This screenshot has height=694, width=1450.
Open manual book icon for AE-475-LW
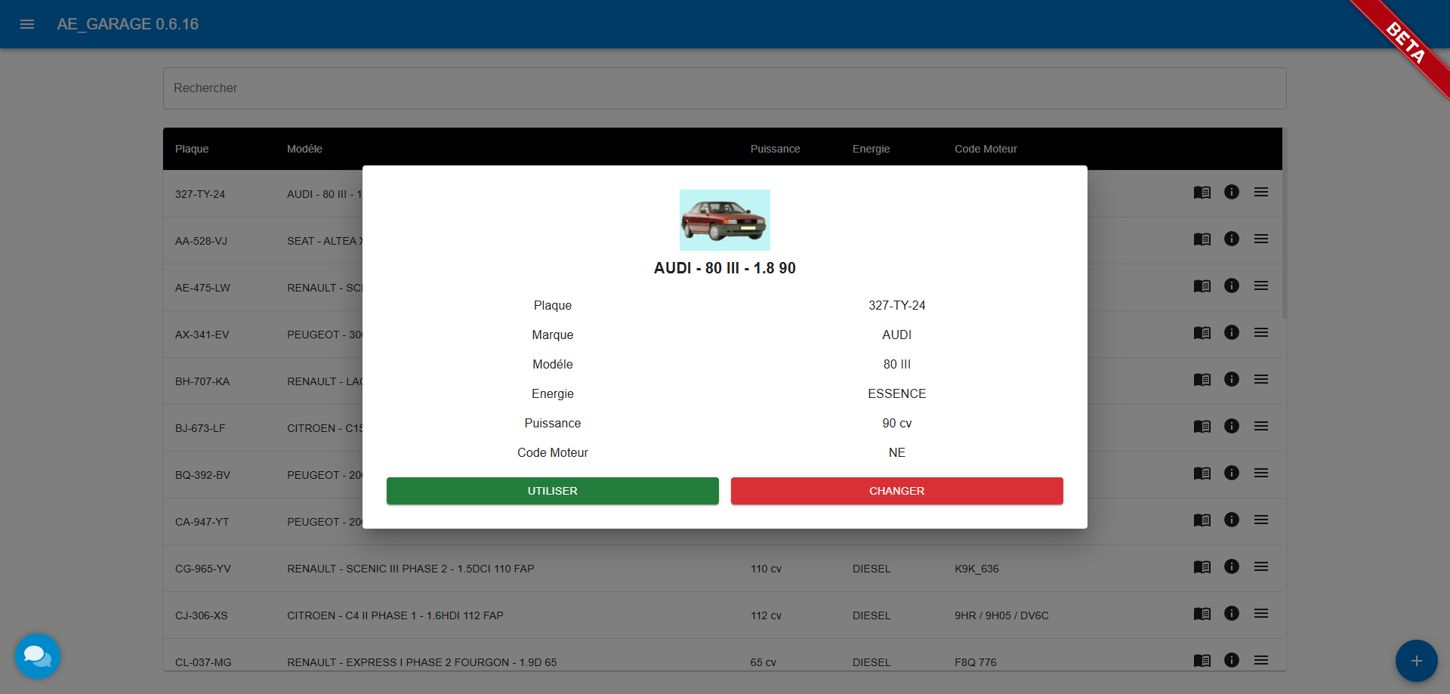pos(1202,286)
